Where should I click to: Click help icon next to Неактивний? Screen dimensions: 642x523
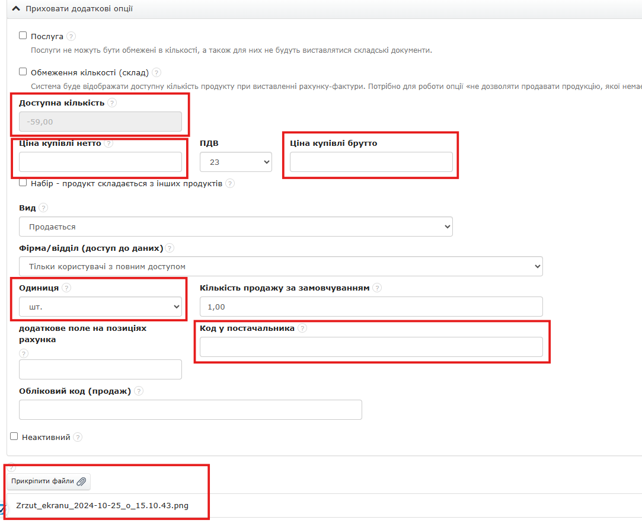pos(78,437)
